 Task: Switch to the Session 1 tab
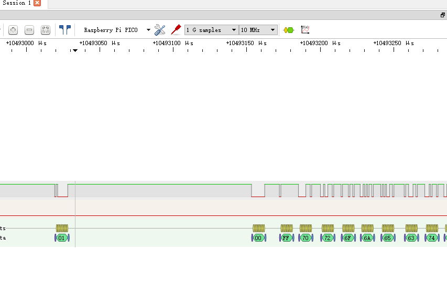[x=16, y=3]
